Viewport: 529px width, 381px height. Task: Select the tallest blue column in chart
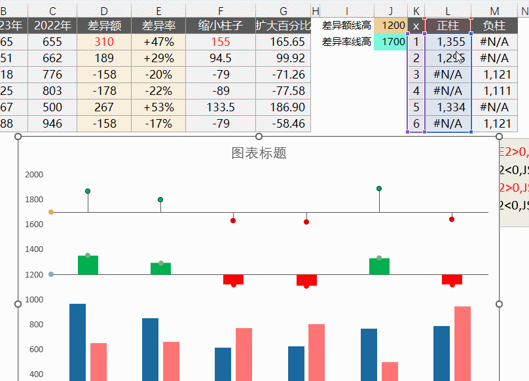(78, 342)
